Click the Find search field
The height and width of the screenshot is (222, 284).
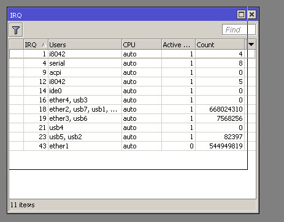tap(239, 29)
